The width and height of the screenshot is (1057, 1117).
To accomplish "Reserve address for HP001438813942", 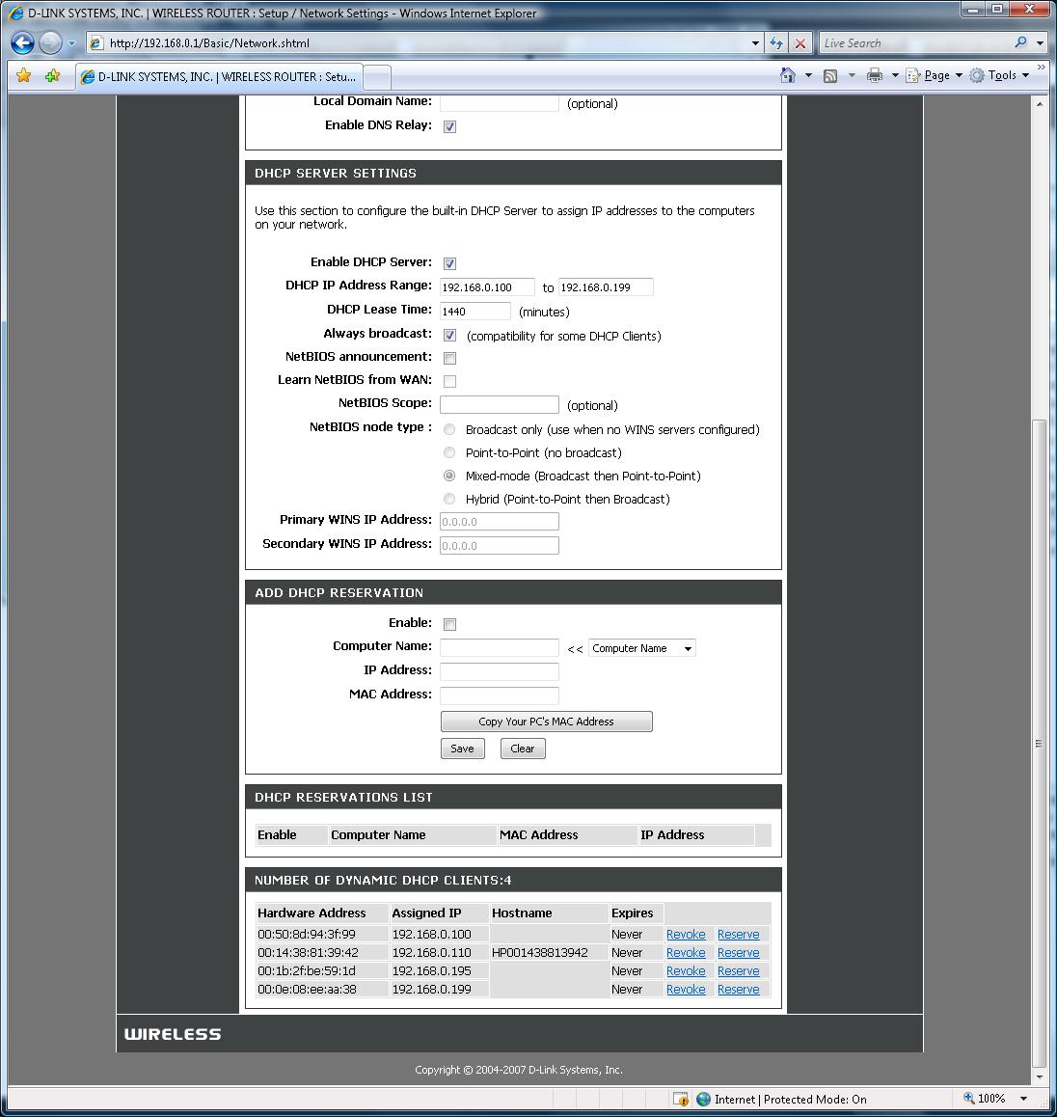I will point(739,953).
